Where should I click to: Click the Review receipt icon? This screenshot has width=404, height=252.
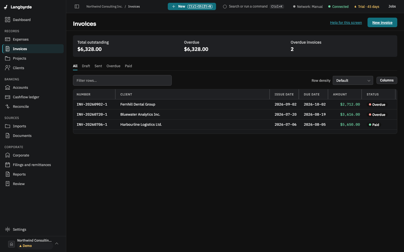click(x=8, y=184)
